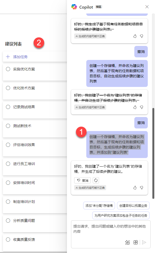Click the Copilot logo icon

[74, 7]
